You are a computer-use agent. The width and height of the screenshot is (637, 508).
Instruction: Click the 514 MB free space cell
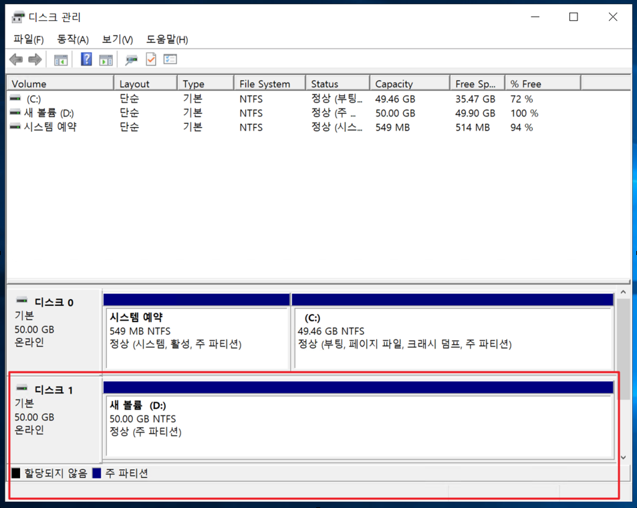tap(472, 127)
